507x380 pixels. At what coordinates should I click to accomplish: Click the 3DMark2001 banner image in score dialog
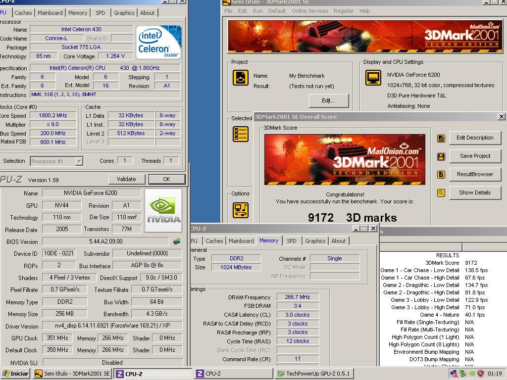[x=345, y=160]
